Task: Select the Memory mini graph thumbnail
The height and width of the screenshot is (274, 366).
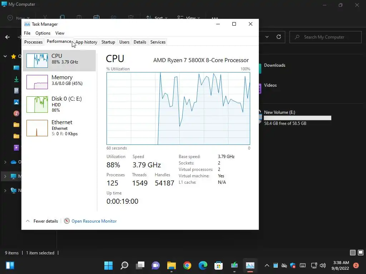Action: coord(37,82)
